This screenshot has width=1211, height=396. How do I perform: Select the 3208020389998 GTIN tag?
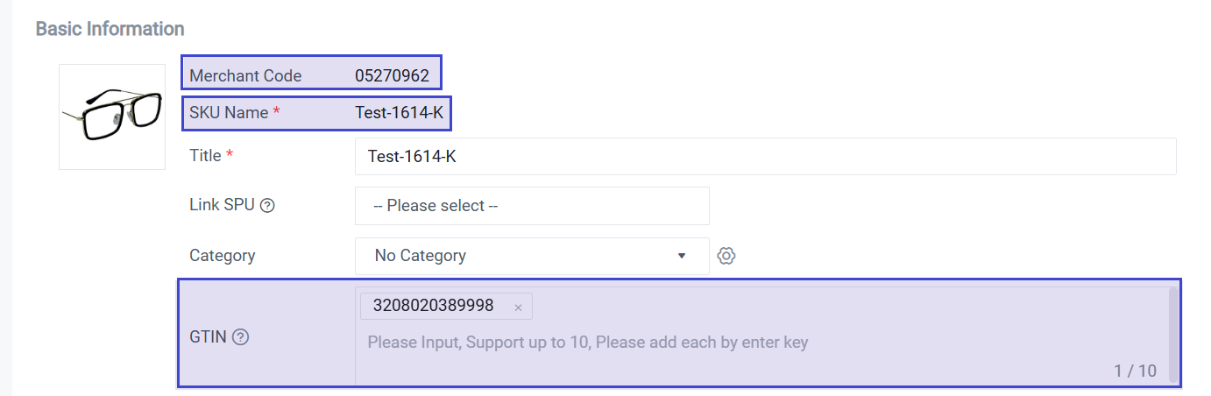click(434, 306)
